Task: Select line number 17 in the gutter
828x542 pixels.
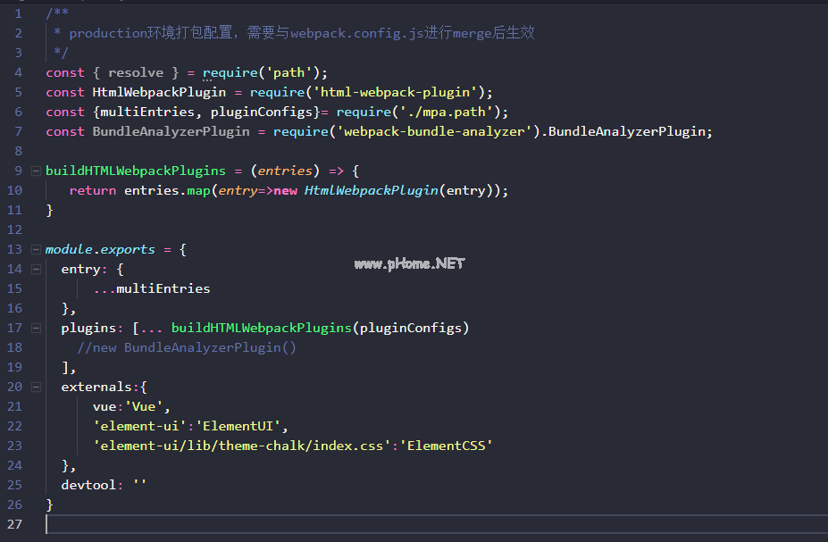Action: [x=14, y=328]
